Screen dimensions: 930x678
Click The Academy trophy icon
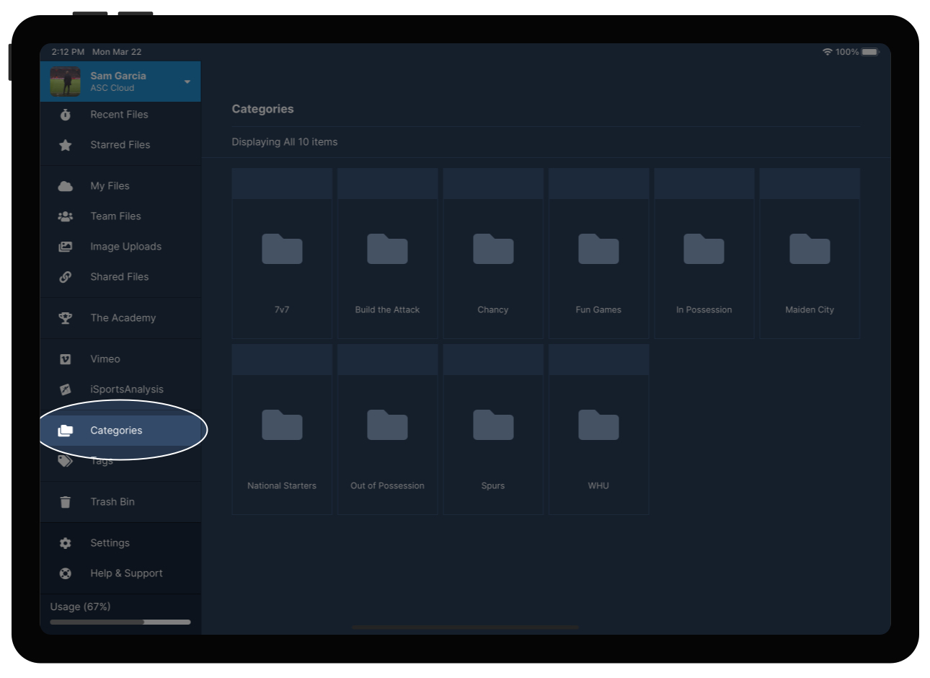(x=66, y=317)
